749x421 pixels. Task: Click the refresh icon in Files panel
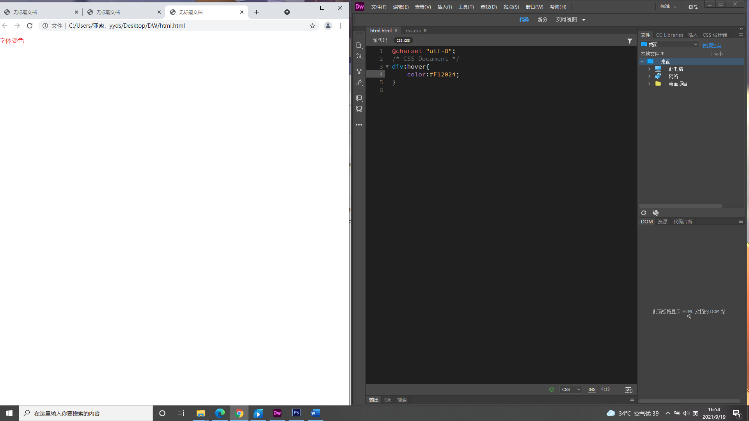(644, 213)
